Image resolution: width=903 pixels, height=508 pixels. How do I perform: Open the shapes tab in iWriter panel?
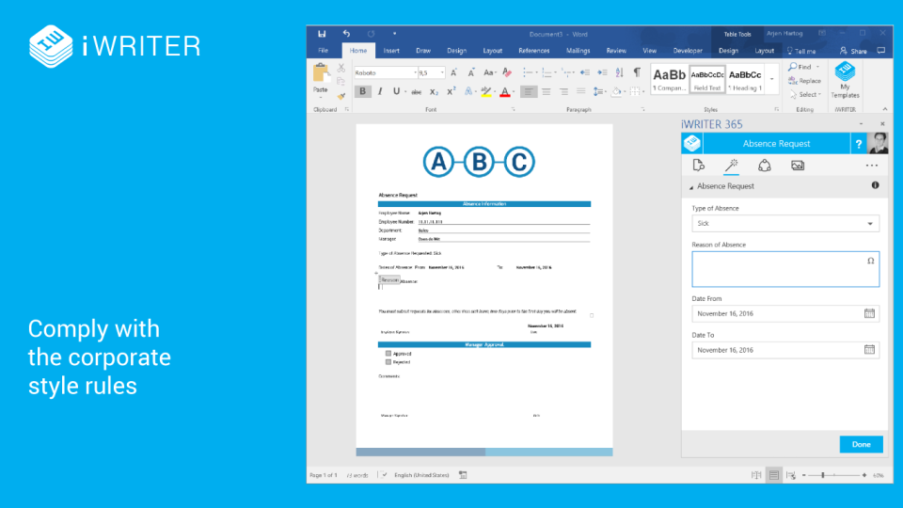[x=764, y=166]
